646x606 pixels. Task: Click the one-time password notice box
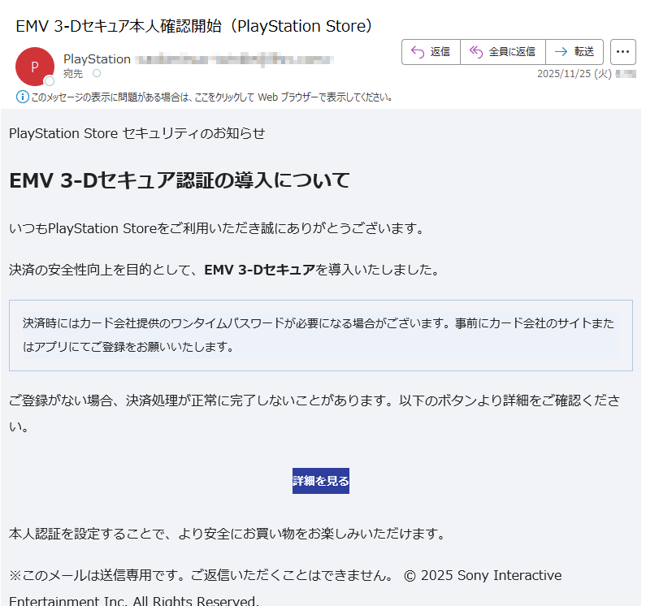pyautogui.click(x=320, y=335)
